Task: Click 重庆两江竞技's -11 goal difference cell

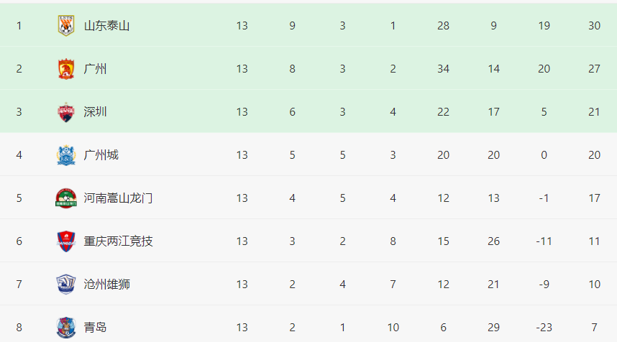Action: (x=544, y=241)
